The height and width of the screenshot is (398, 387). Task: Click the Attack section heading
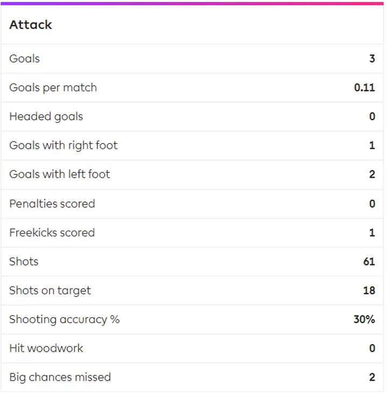tap(31, 25)
